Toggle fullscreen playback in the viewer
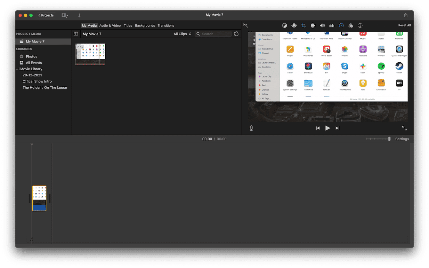Screen dimensions: 429x268 (x=404, y=128)
